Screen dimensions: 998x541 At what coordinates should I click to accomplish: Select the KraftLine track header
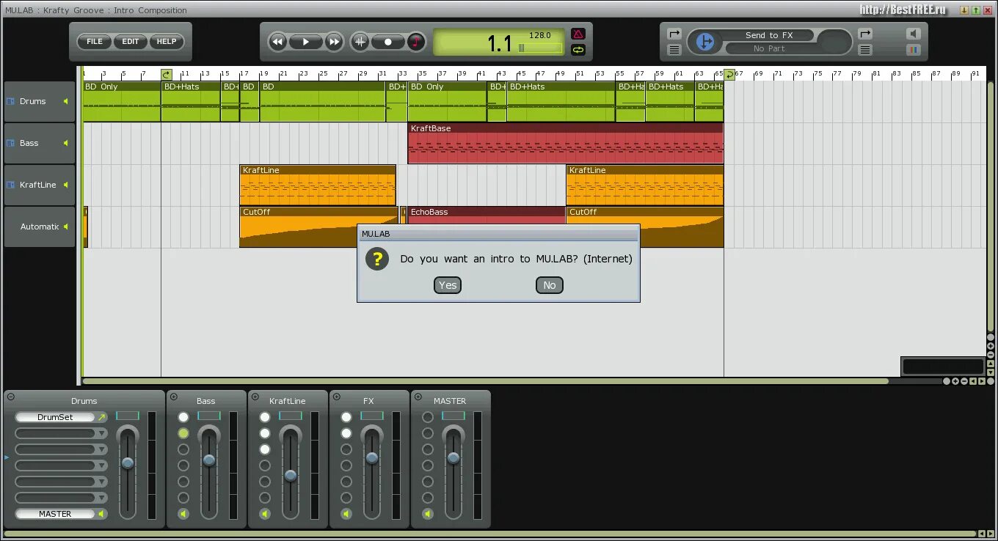(x=40, y=185)
